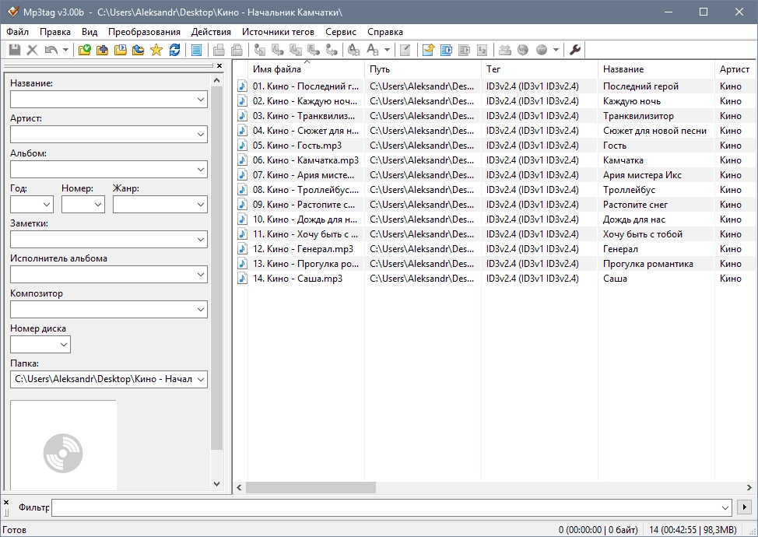
Task: Sort by the Артист column header
Action: pyautogui.click(x=735, y=69)
